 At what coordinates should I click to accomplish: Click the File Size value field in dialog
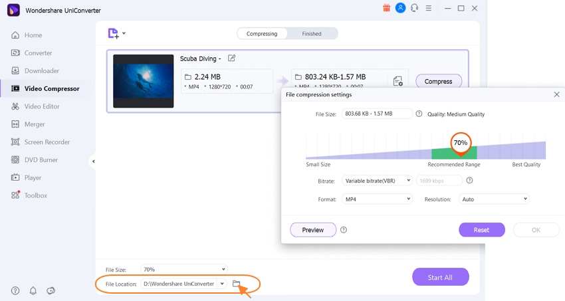point(376,114)
